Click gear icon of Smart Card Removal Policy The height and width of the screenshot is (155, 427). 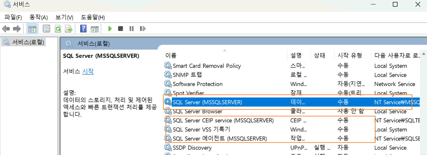(x=168, y=66)
